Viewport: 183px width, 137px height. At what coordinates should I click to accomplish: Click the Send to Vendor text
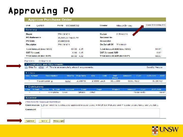coord(155,67)
